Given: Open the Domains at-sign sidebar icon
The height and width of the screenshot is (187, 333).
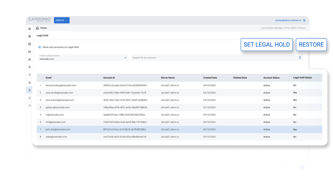Looking at the screenshot, I should tap(30, 36).
